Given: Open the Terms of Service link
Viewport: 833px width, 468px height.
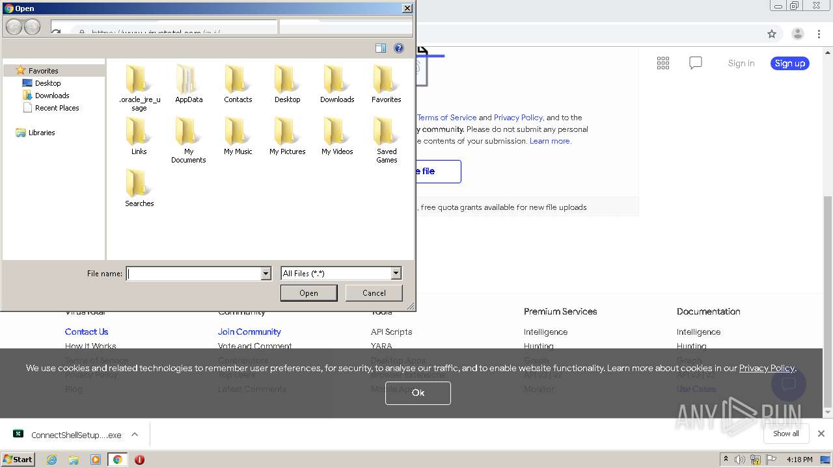Looking at the screenshot, I should click(x=446, y=118).
